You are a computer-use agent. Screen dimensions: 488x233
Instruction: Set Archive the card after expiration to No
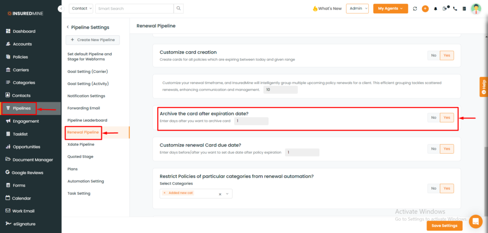coord(434,117)
